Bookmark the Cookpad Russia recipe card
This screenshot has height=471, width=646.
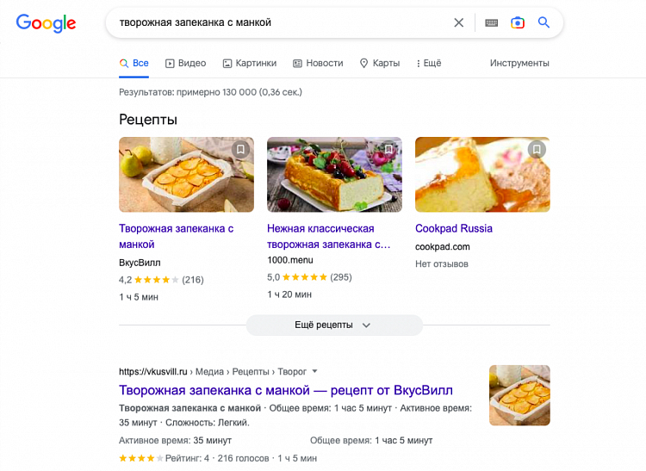point(537,150)
